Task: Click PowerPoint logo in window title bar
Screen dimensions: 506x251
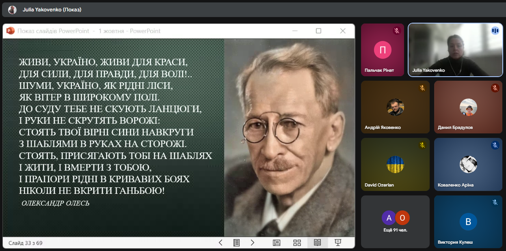Action: [x=11, y=31]
